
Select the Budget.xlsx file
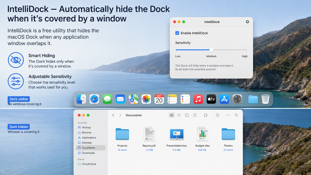click(x=202, y=134)
